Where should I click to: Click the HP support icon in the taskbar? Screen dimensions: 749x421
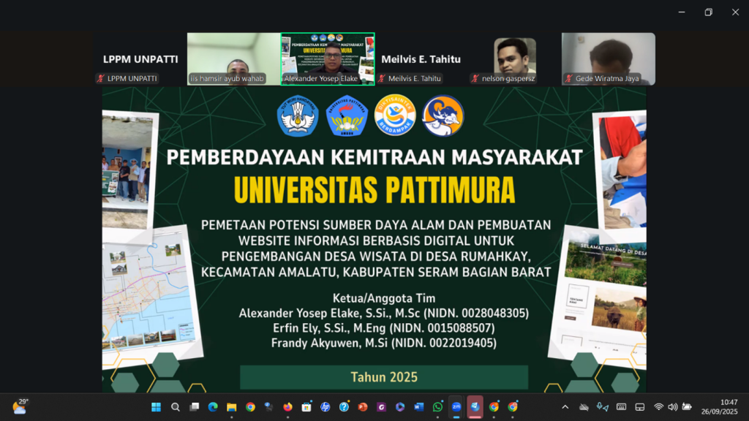coord(325,407)
